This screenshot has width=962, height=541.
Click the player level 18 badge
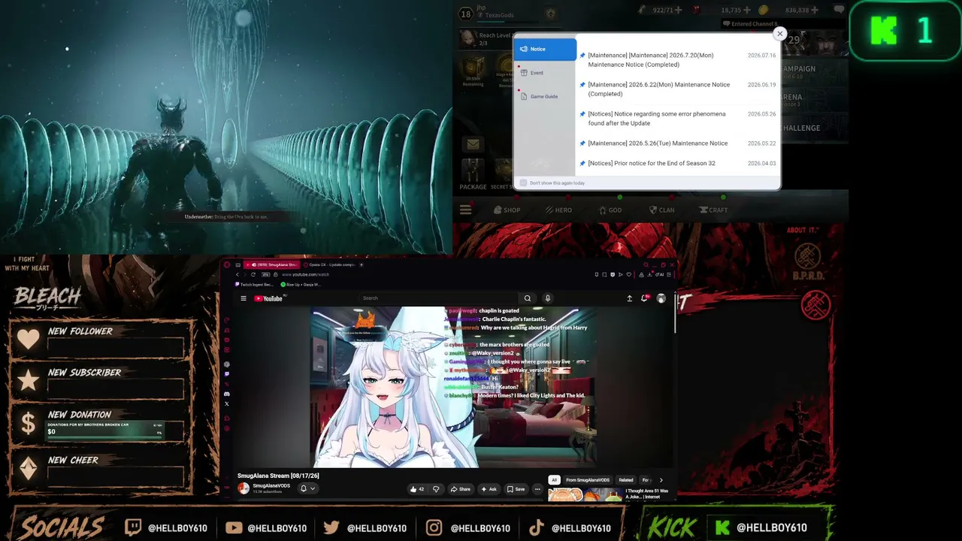tap(465, 14)
